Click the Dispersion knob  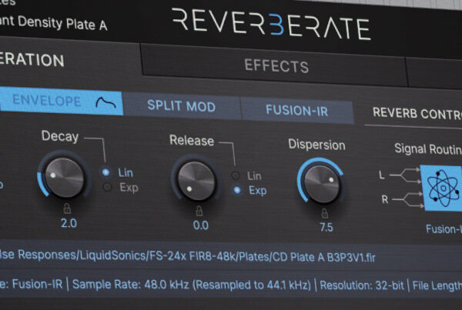[322, 184]
